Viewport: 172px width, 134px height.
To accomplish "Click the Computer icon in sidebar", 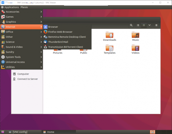I will [14, 74].
